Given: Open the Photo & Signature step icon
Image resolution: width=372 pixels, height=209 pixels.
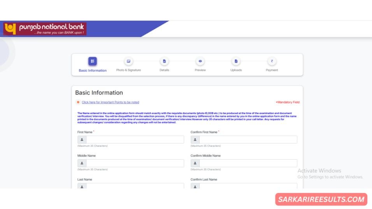Looking at the screenshot, I should point(128,61).
